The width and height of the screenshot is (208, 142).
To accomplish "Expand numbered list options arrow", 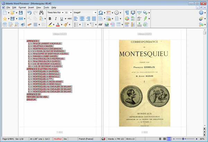I will pyautogui.click(x=88, y=25).
